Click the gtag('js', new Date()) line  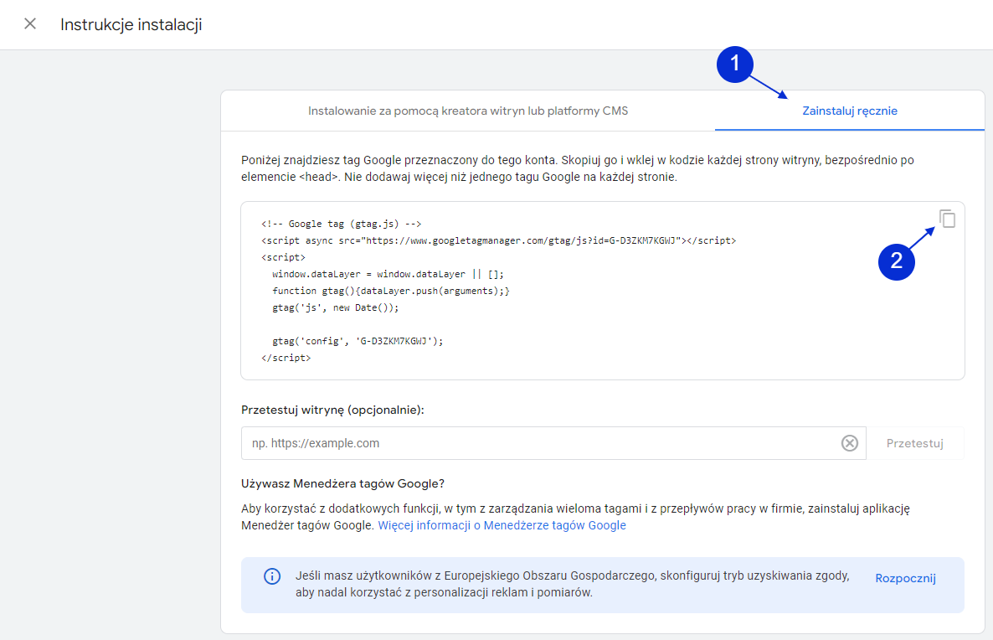(336, 308)
